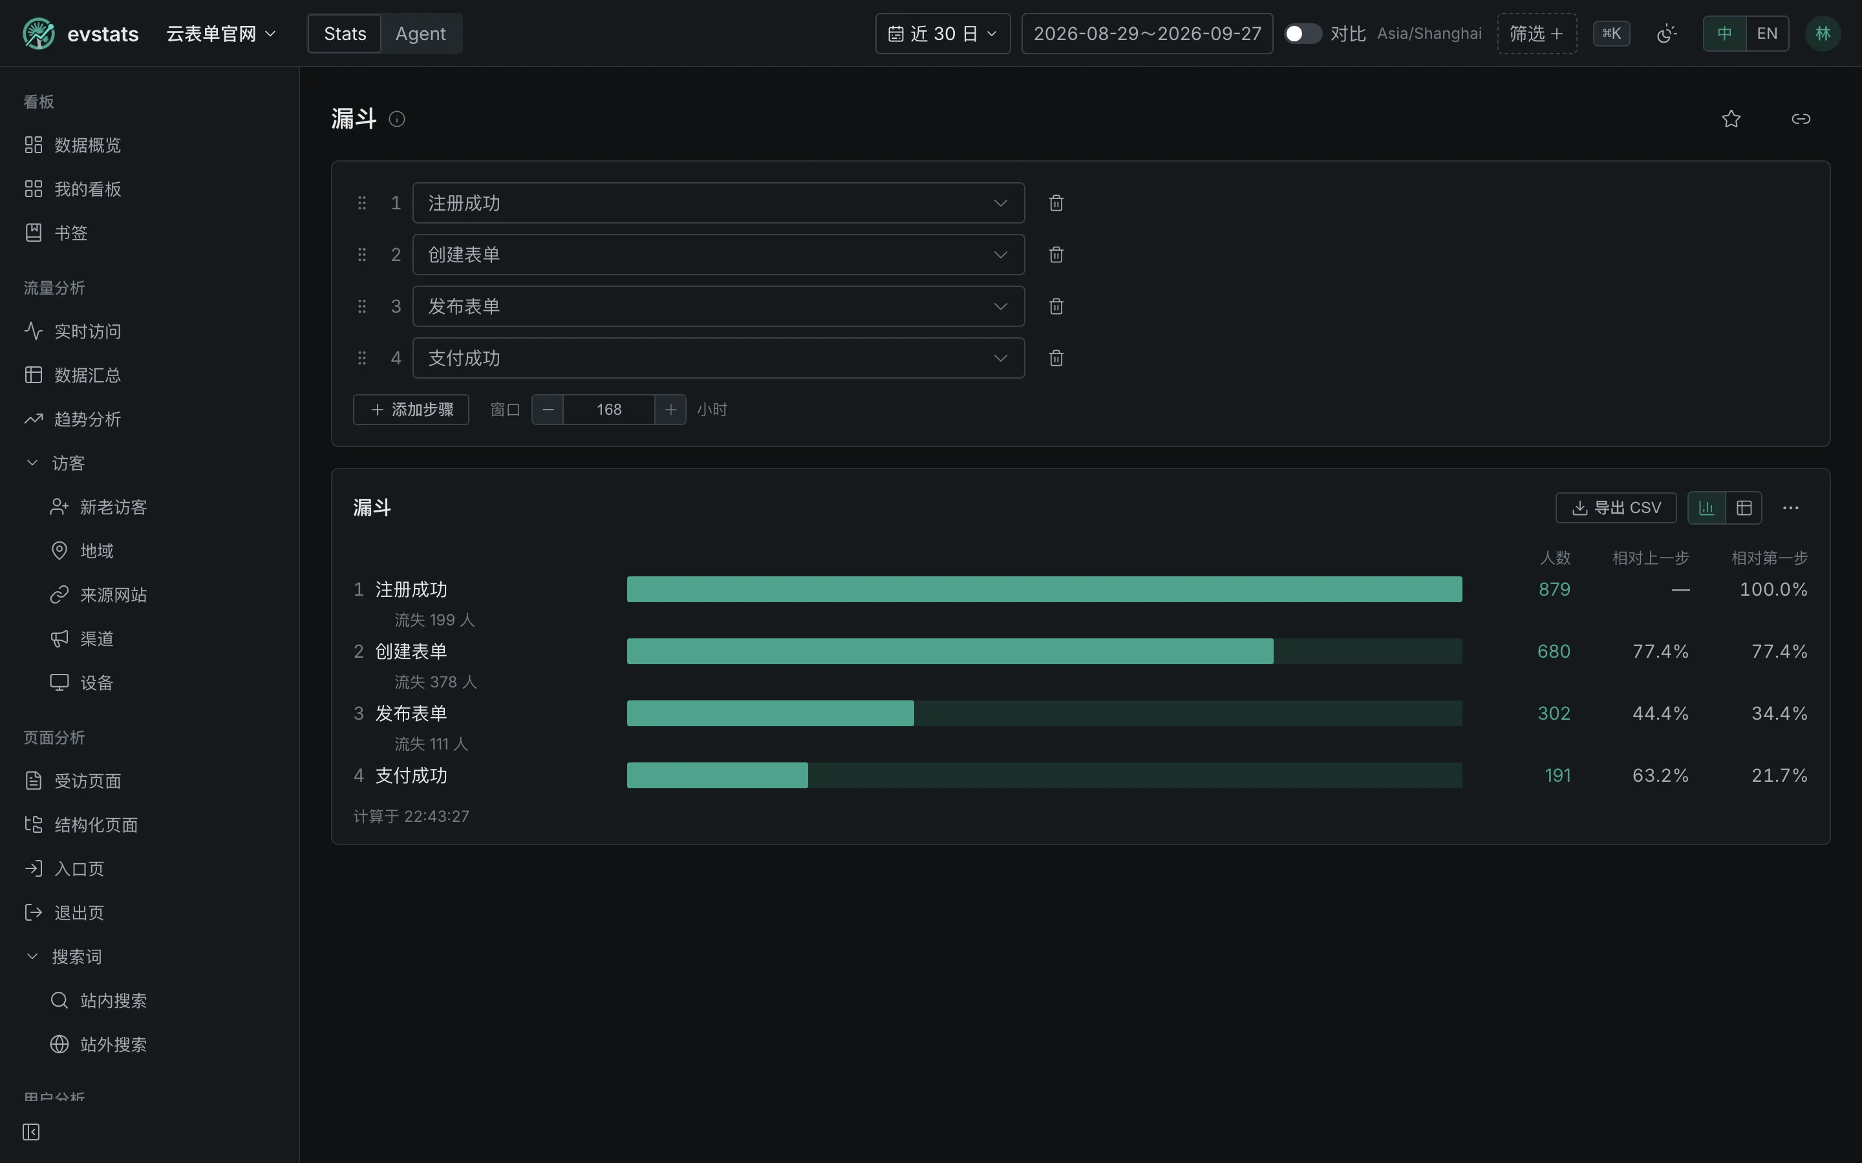Delete step 2 创建表单 with trash icon
Viewport: 1862px width, 1163px height.
pyautogui.click(x=1056, y=255)
